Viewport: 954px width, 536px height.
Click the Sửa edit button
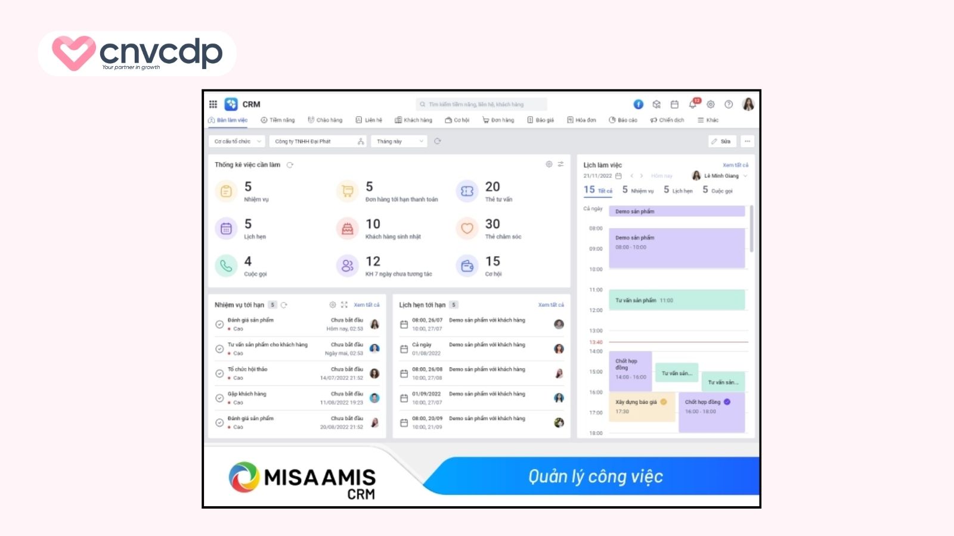pyautogui.click(x=721, y=141)
